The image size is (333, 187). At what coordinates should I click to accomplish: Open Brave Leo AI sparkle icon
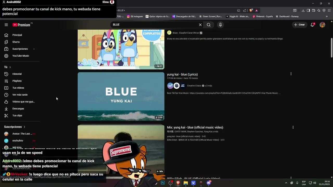319,10
